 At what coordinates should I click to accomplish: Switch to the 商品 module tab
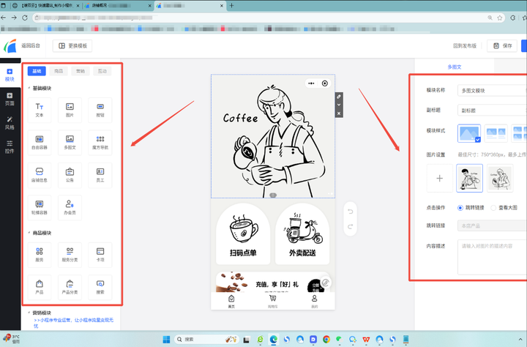(x=59, y=71)
